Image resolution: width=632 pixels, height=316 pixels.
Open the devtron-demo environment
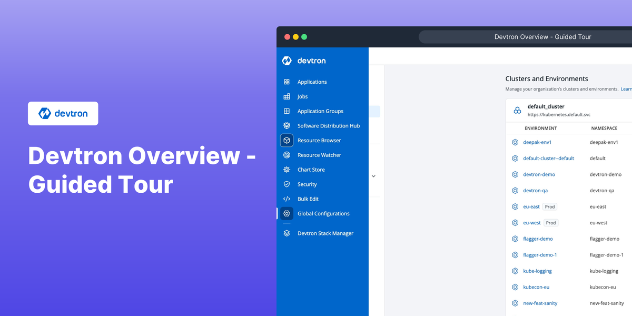click(539, 174)
